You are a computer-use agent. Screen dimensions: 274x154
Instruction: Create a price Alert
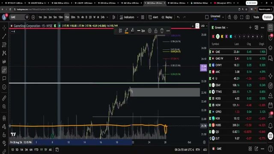point(153,17)
